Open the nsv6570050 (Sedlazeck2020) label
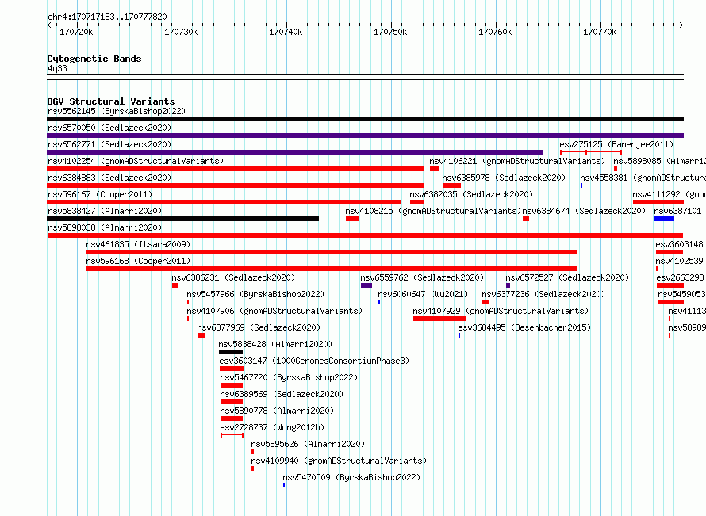Screen dimensions: 706x516 109,128
